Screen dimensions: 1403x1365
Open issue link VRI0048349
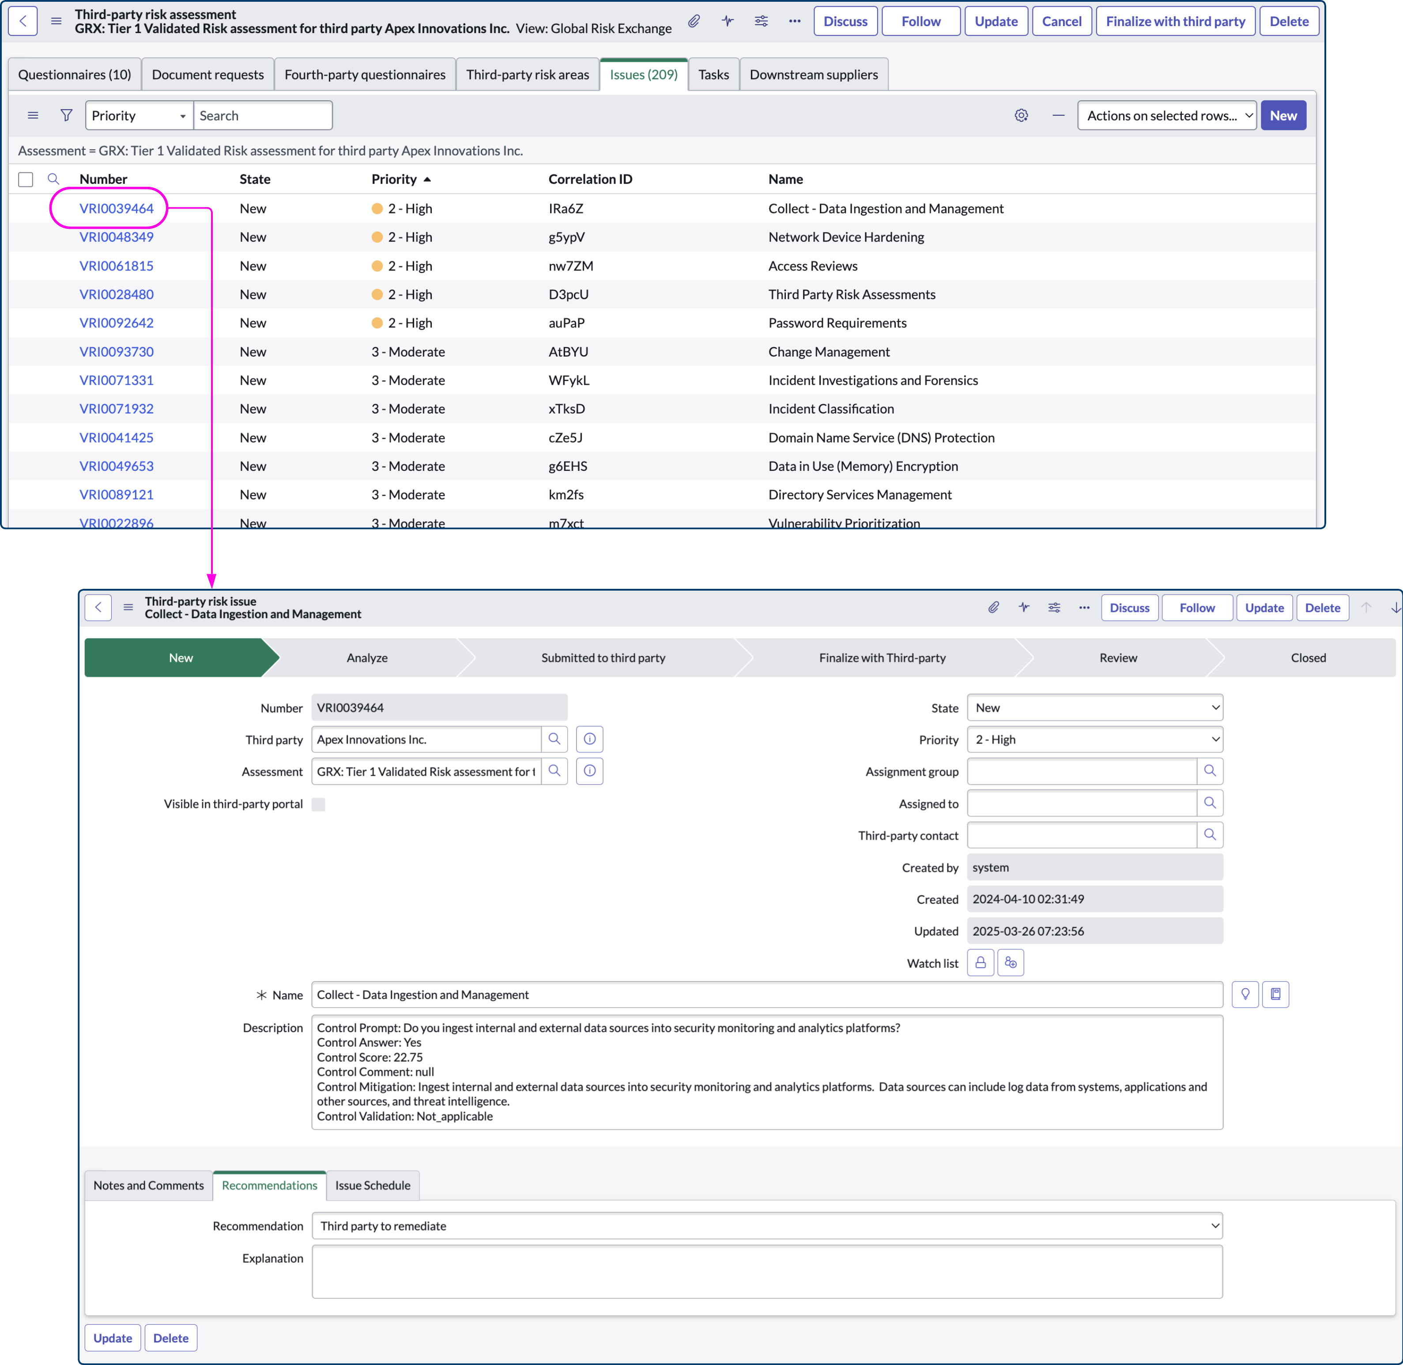116,237
